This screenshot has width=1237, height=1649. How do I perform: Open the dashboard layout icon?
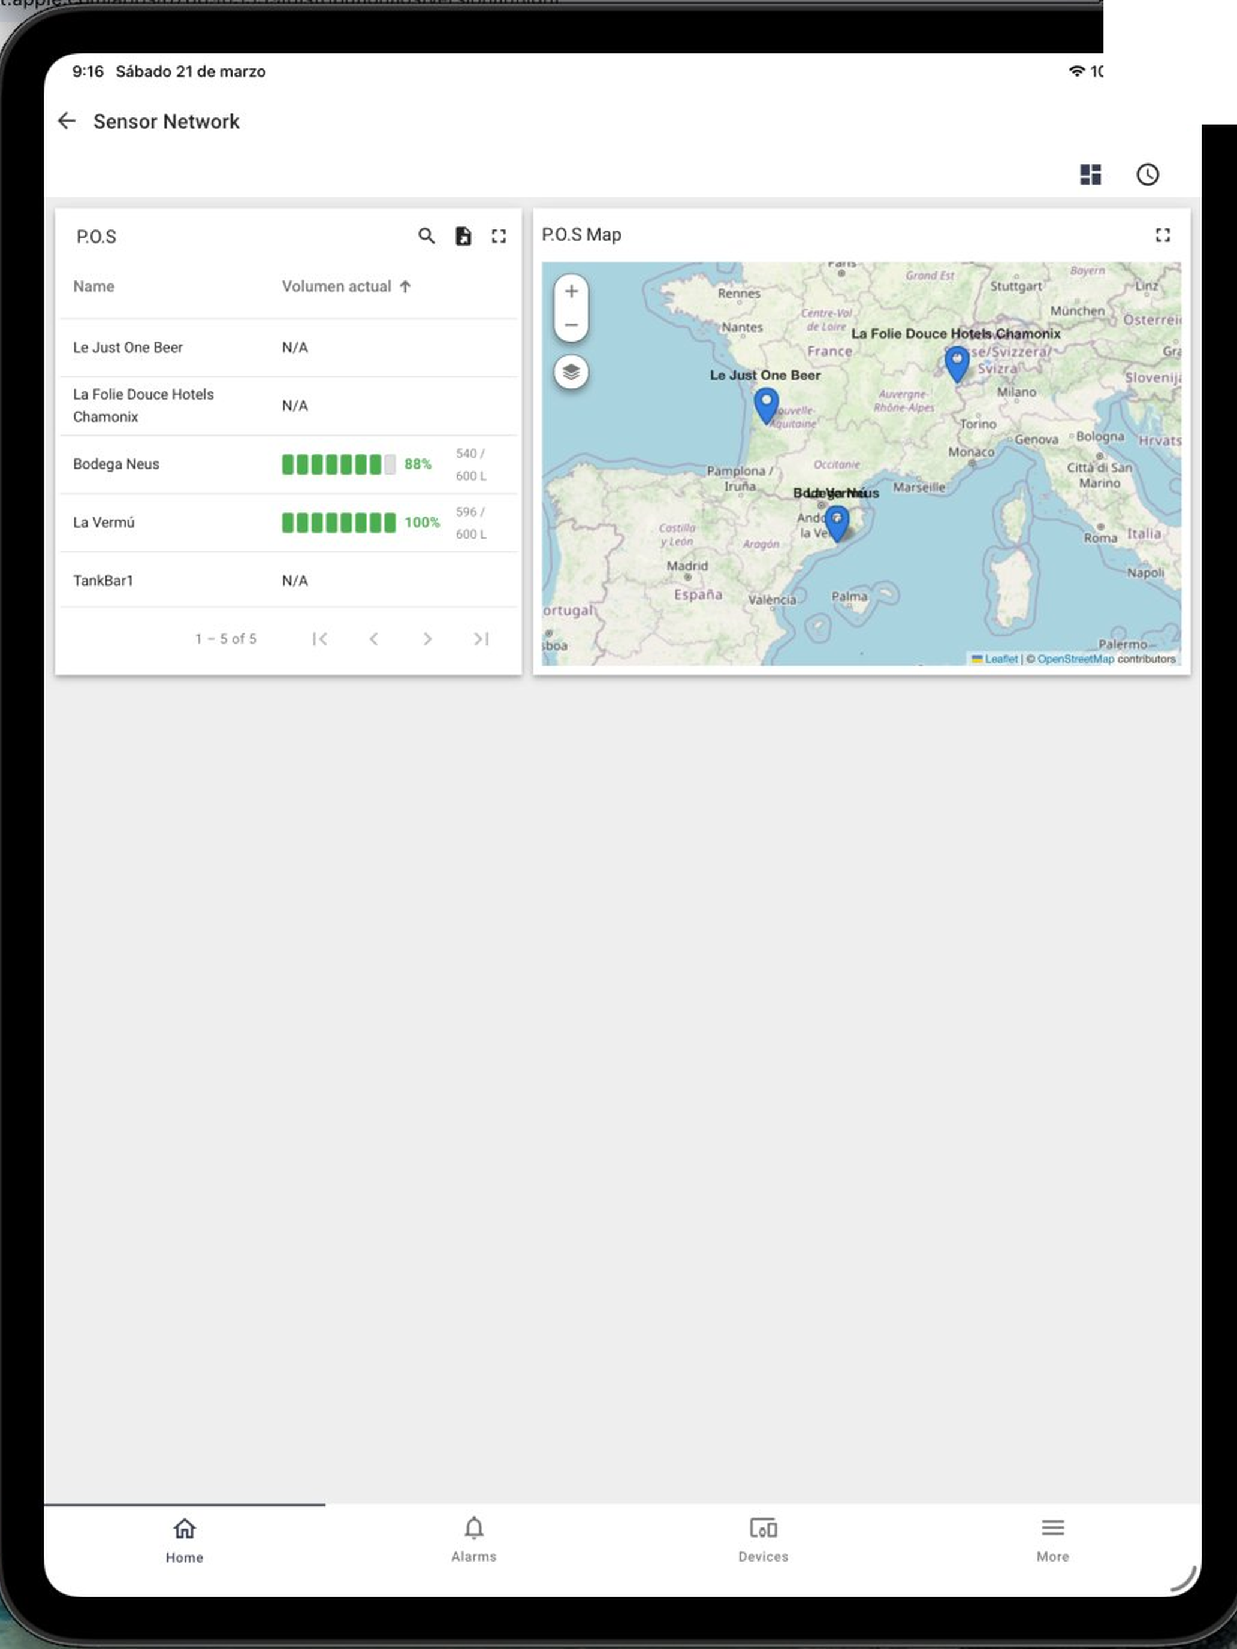point(1090,174)
